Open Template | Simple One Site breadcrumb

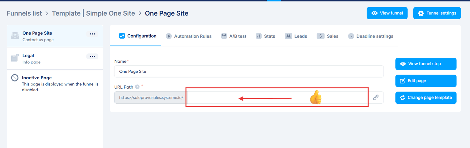[93, 13]
